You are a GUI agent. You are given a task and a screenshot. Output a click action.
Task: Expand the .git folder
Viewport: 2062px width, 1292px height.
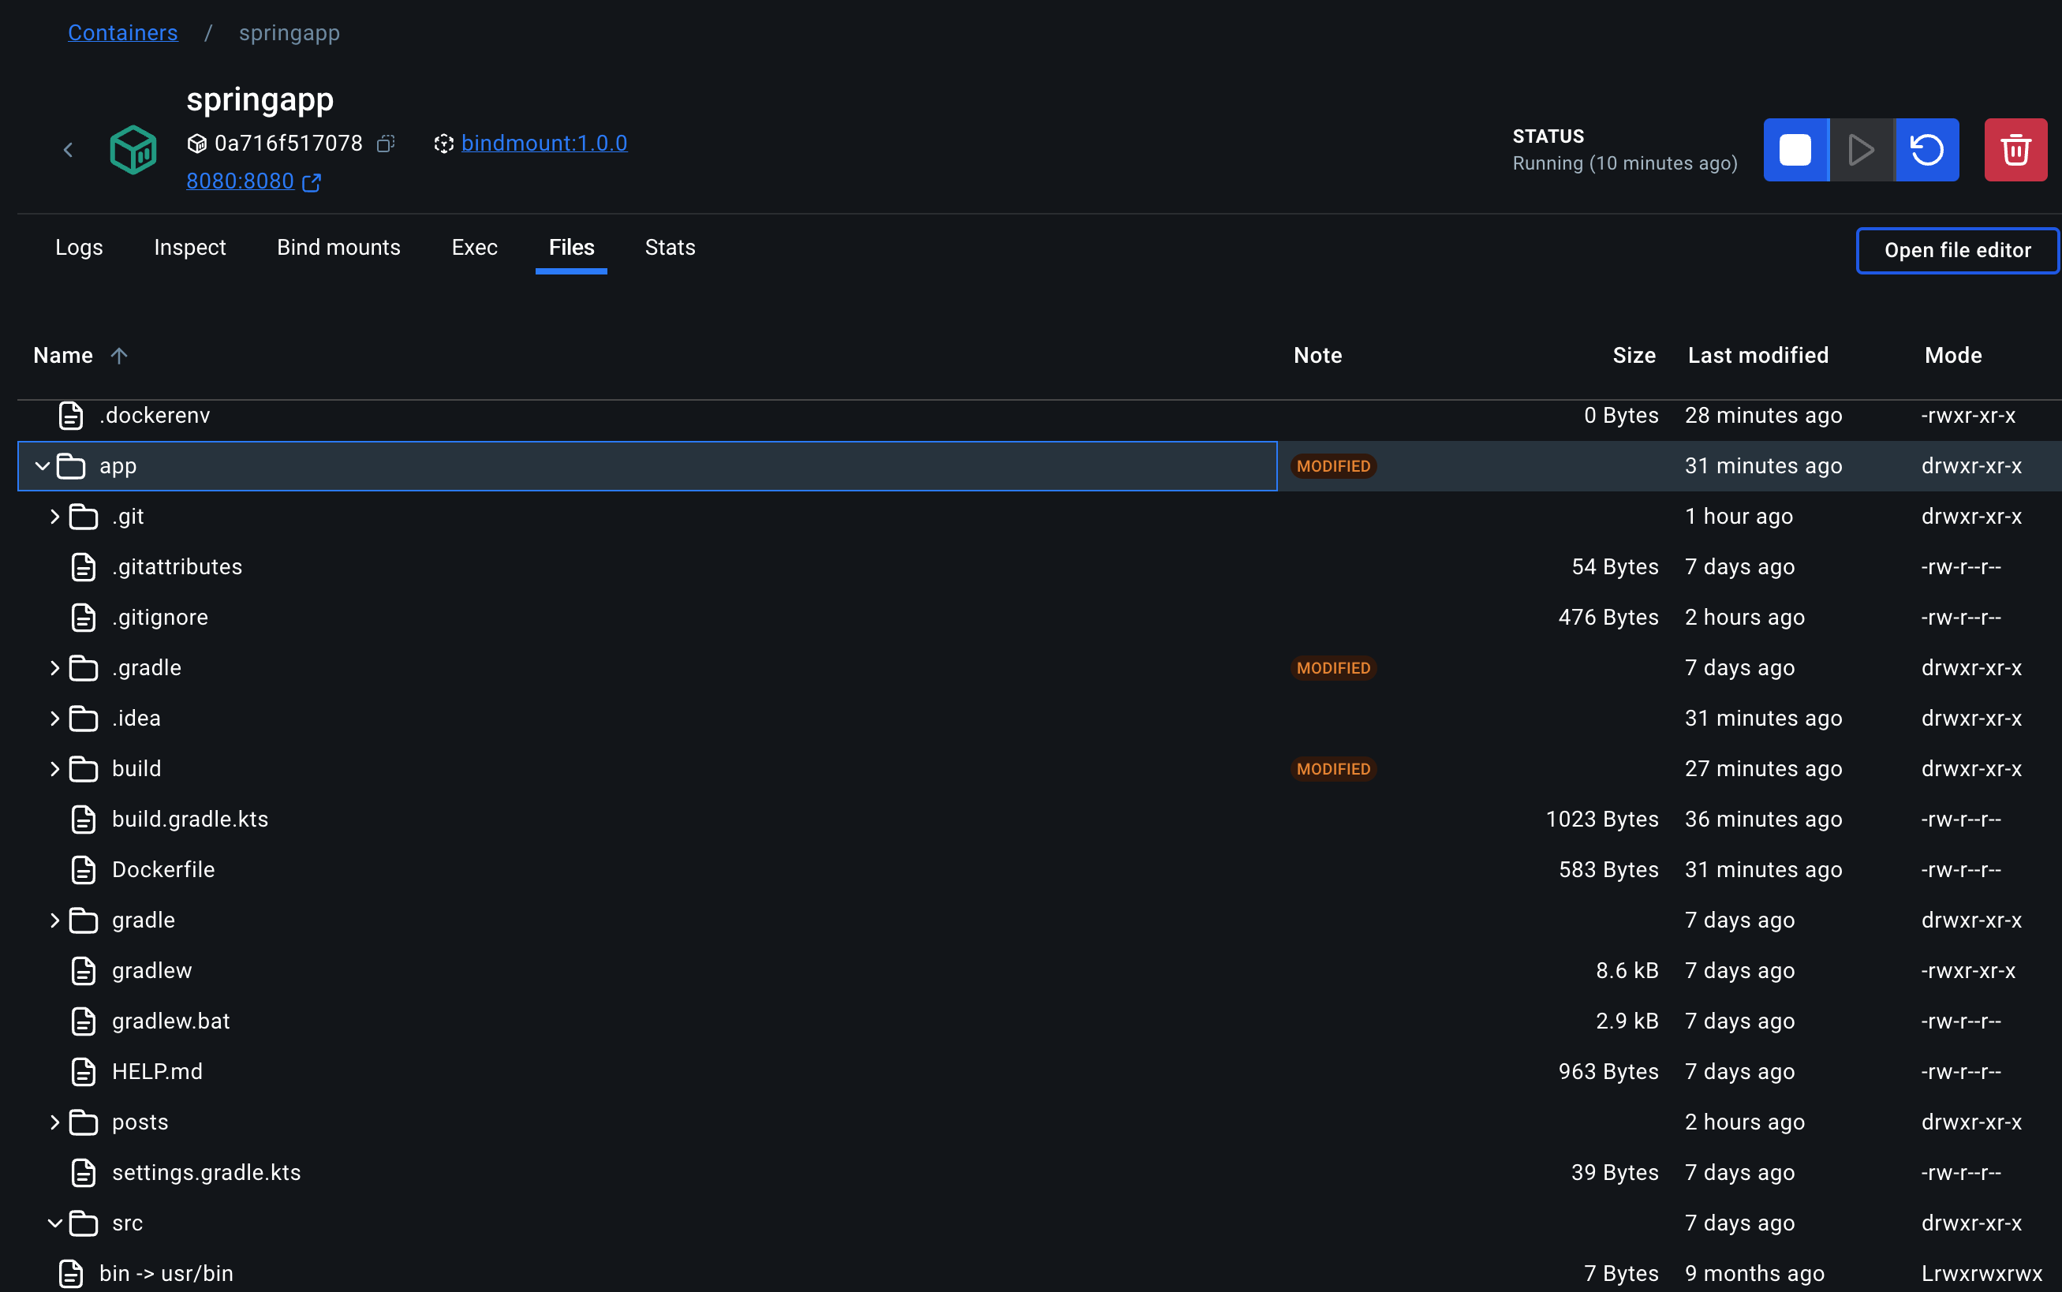tap(54, 517)
